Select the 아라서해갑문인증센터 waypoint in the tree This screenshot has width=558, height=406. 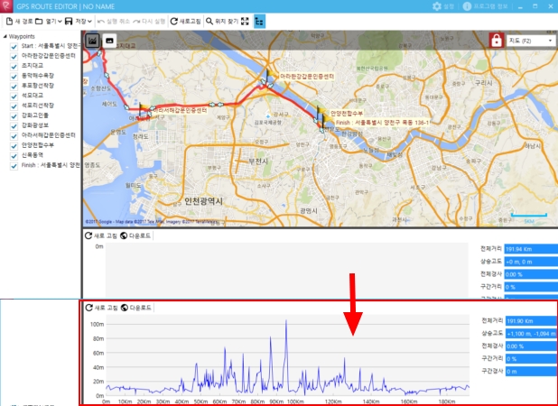49,135
